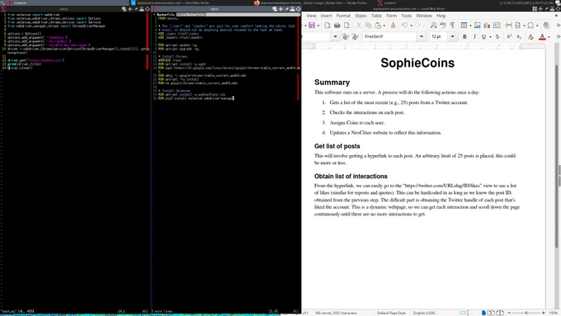Viewport: 561px width, 316px height.
Task: Click the Clear Direct Formatting icon
Action: click(530, 36)
